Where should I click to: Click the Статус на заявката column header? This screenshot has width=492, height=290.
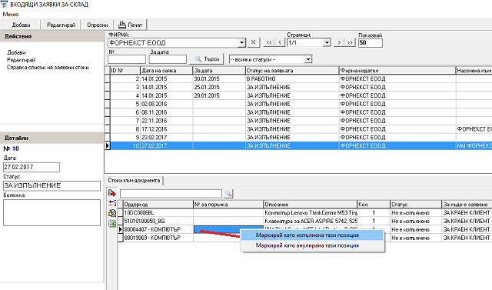[292, 70]
